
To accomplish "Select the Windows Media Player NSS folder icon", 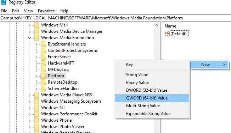I will [37, 95].
